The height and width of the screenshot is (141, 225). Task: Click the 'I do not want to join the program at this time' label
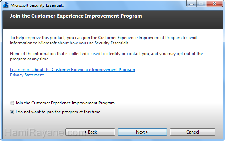58,112
